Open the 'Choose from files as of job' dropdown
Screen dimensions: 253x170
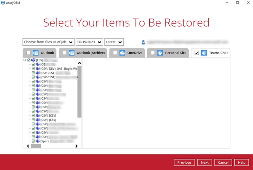(x=48, y=42)
